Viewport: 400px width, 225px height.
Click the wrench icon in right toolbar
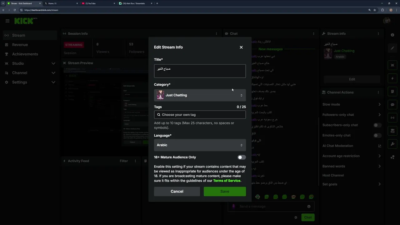click(392, 144)
